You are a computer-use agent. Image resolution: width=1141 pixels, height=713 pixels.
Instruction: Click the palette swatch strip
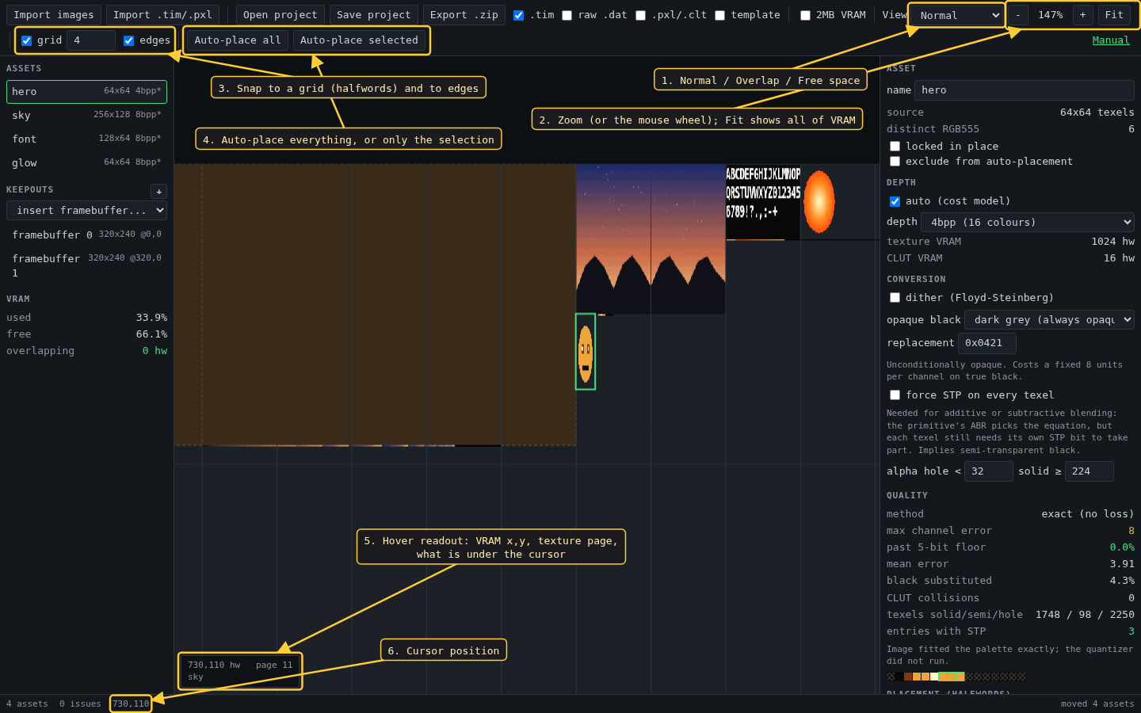coord(956,677)
